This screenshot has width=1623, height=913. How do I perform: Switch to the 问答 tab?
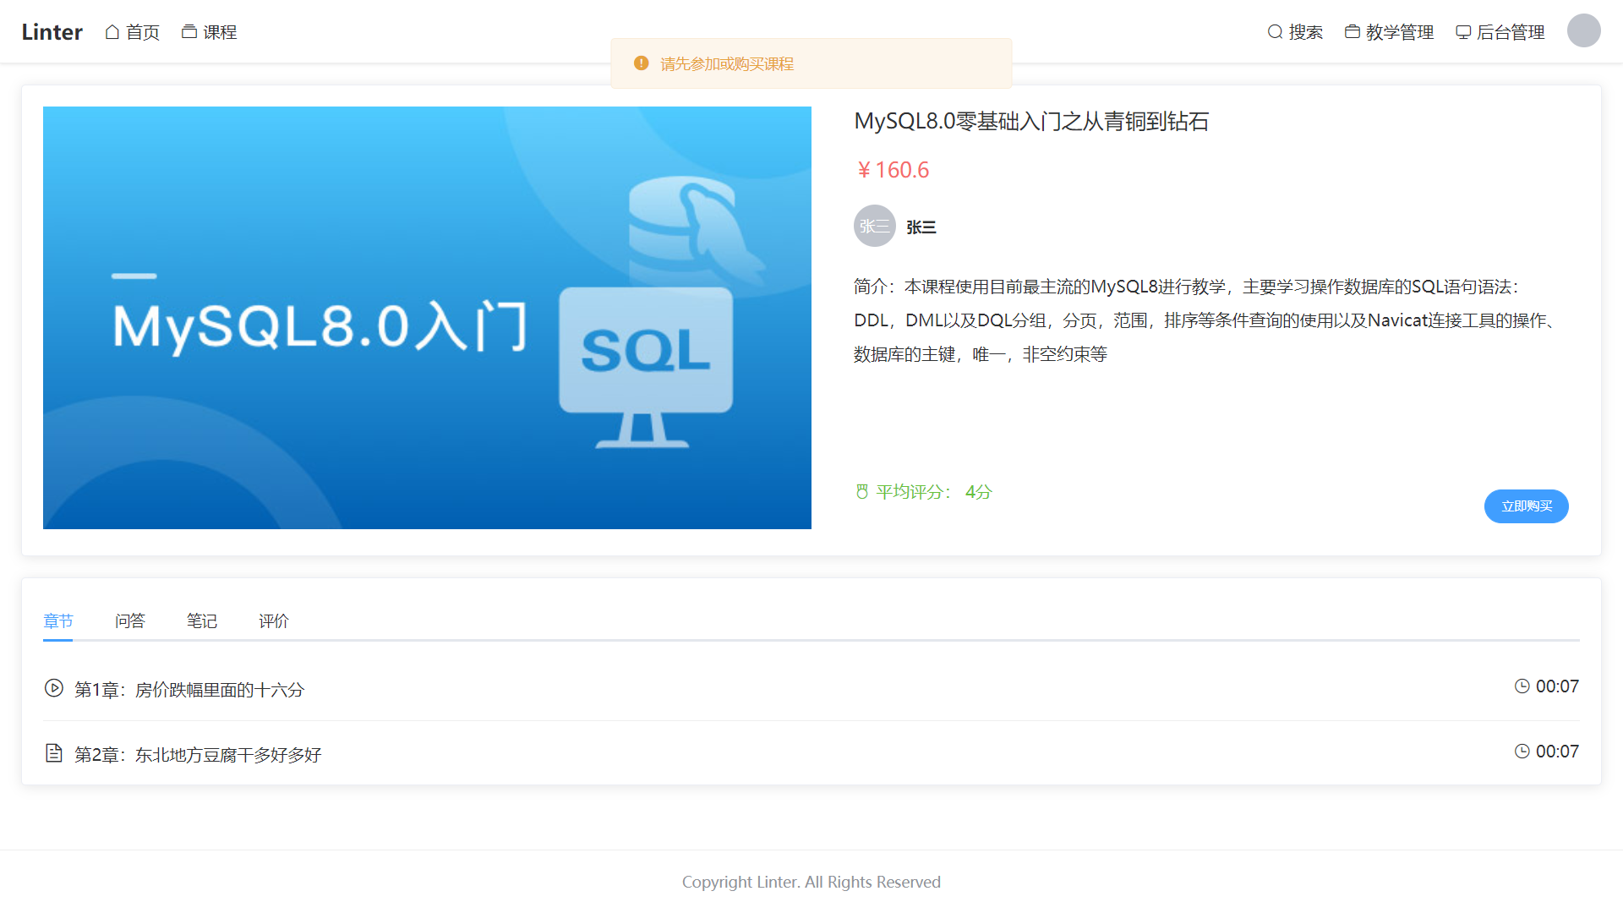click(129, 621)
